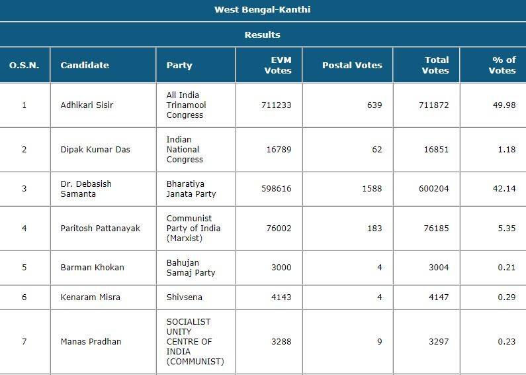Click the Party column header
This screenshot has height=375, width=526.
179,65
